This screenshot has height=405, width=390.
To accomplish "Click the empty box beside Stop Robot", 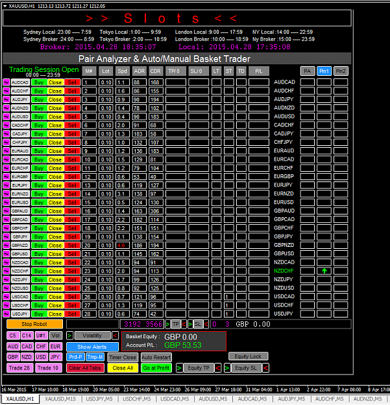I will [92, 324].
